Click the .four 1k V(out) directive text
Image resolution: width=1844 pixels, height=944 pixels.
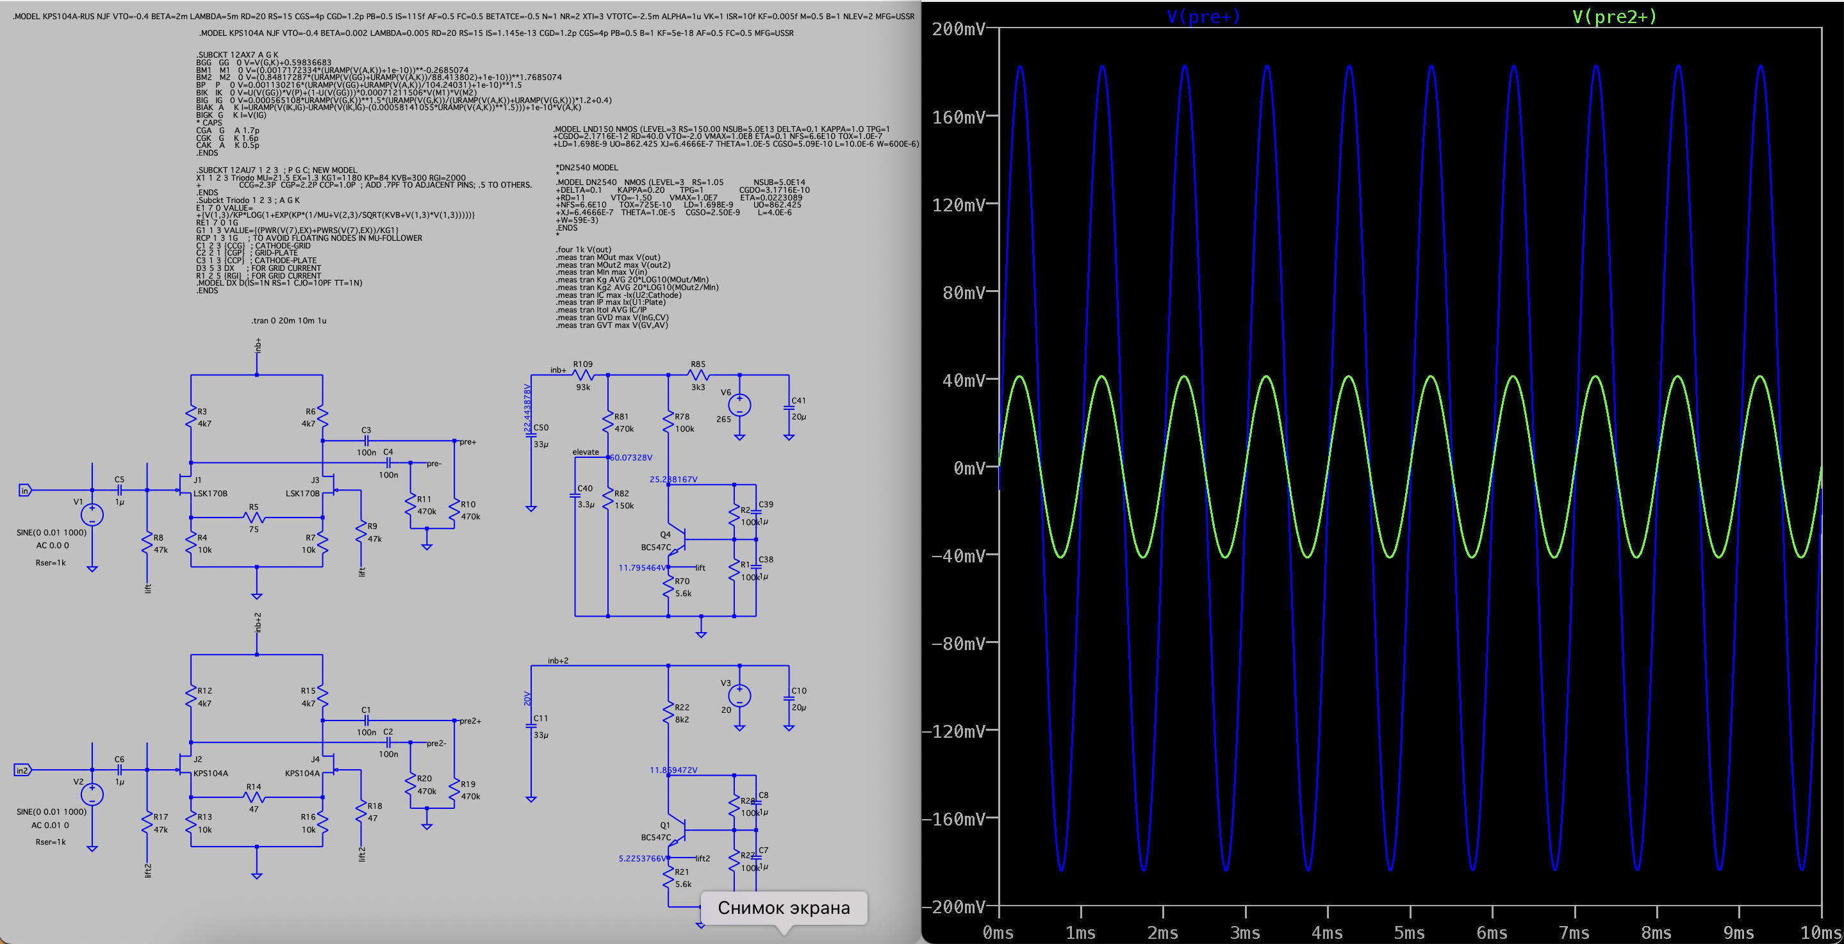point(584,250)
